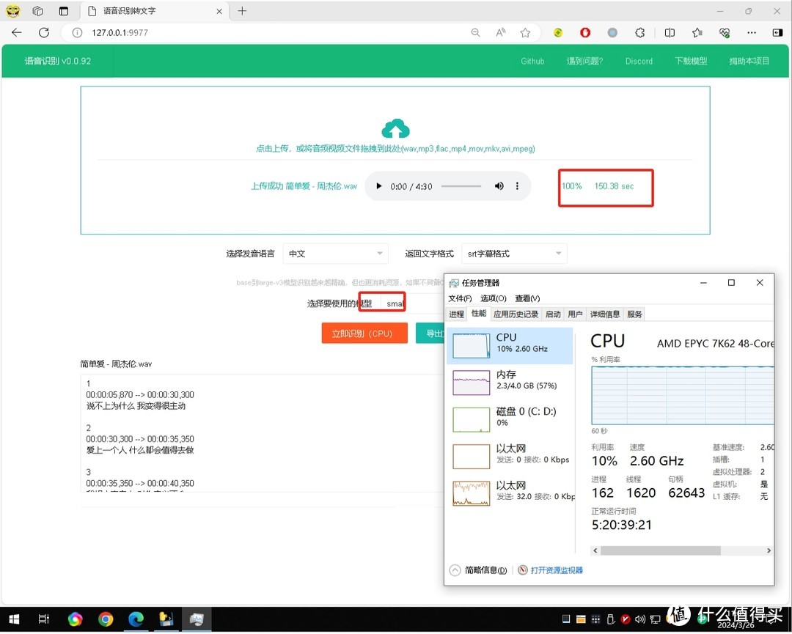Screen dimensions: 792x634
Task: Open the Windows Start menu
Action: (x=14, y=619)
